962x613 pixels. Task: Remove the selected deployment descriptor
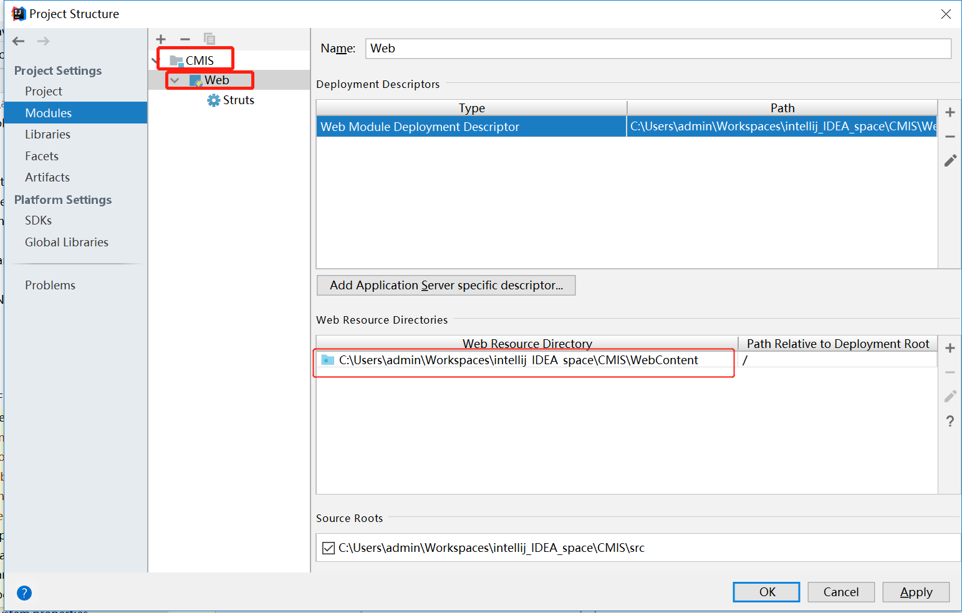tap(950, 137)
